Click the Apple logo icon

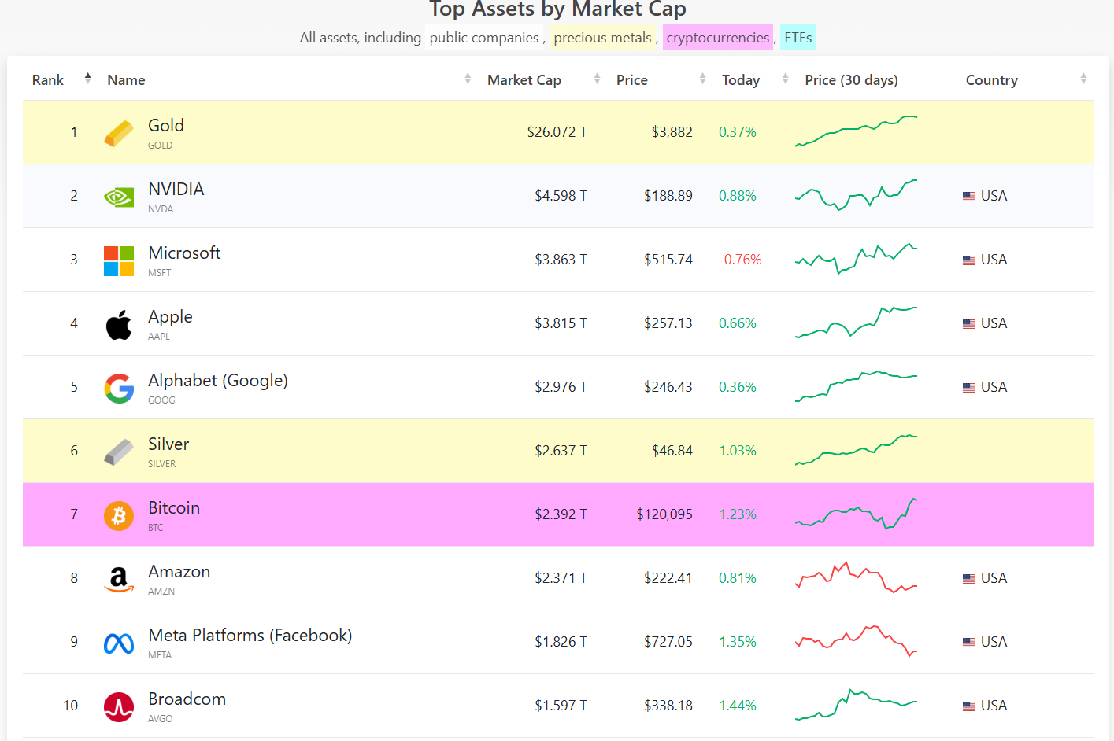pos(119,324)
